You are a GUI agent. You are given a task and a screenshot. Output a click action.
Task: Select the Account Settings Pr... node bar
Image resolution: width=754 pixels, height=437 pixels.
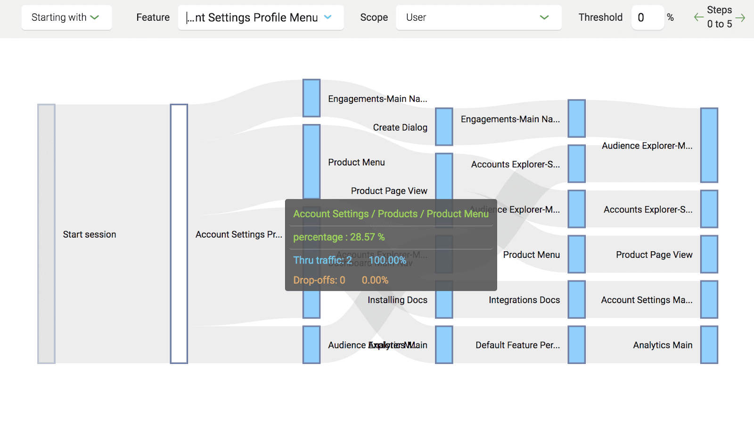[x=179, y=234]
